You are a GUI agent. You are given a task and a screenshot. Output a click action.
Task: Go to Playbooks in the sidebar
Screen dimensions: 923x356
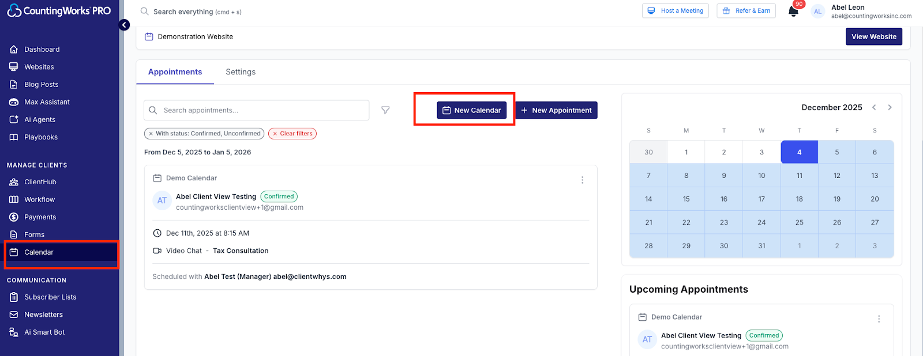point(40,137)
